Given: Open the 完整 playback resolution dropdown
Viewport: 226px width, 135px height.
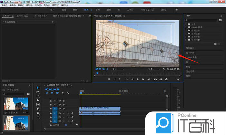Looking at the screenshot, I should click(x=154, y=69).
